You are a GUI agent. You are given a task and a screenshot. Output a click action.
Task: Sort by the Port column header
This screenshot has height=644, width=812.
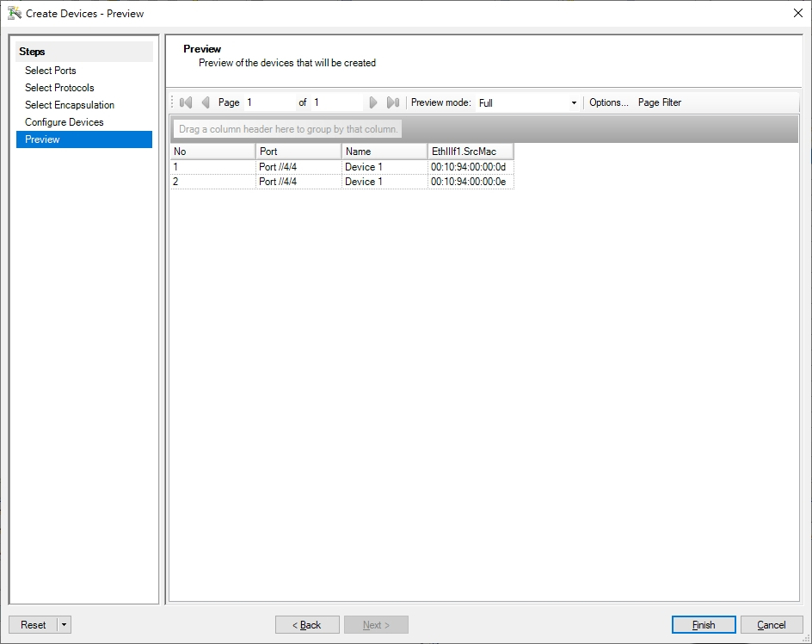coord(298,152)
